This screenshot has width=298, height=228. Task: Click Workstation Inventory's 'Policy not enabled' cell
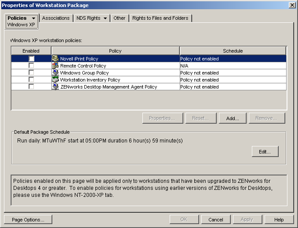coord(233,80)
